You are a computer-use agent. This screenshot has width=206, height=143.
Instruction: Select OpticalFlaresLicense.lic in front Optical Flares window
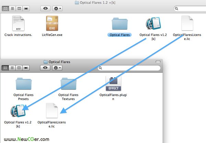click(52, 110)
